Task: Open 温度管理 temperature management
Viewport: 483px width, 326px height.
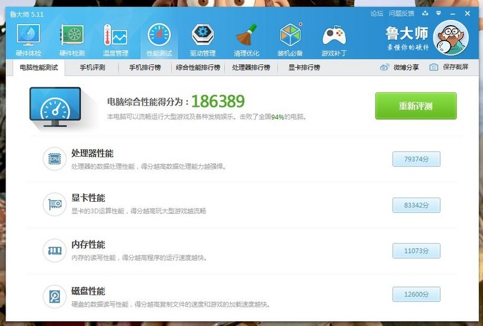Action: (115, 40)
